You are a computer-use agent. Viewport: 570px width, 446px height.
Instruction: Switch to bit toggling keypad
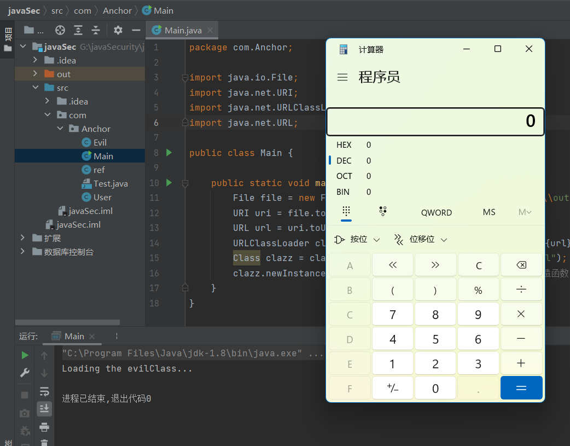click(x=383, y=211)
